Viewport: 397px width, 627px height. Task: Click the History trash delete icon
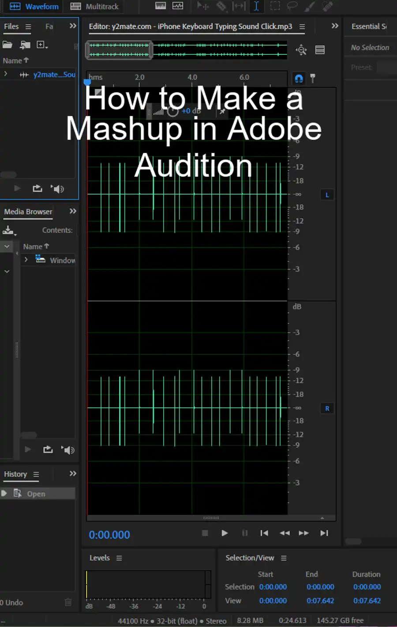pos(68,602)
